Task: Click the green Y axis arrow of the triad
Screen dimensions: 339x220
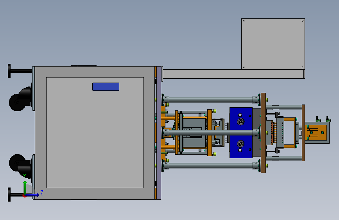Action: click(x=25, y=188)
